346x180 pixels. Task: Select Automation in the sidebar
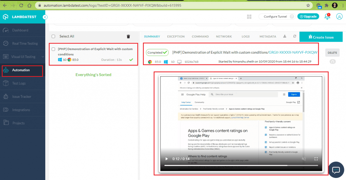(x=23, y=70)
